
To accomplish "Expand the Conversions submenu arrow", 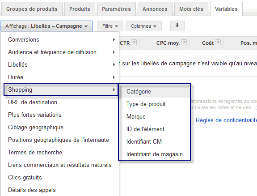I will (x=114, y=39).
